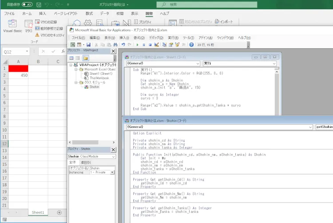Open Project Explorer toolbar icon
This screenshot has height=223, width=333.
(x=164, y=45)
